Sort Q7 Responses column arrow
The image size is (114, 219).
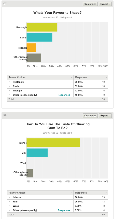click(x=106, y=77)
